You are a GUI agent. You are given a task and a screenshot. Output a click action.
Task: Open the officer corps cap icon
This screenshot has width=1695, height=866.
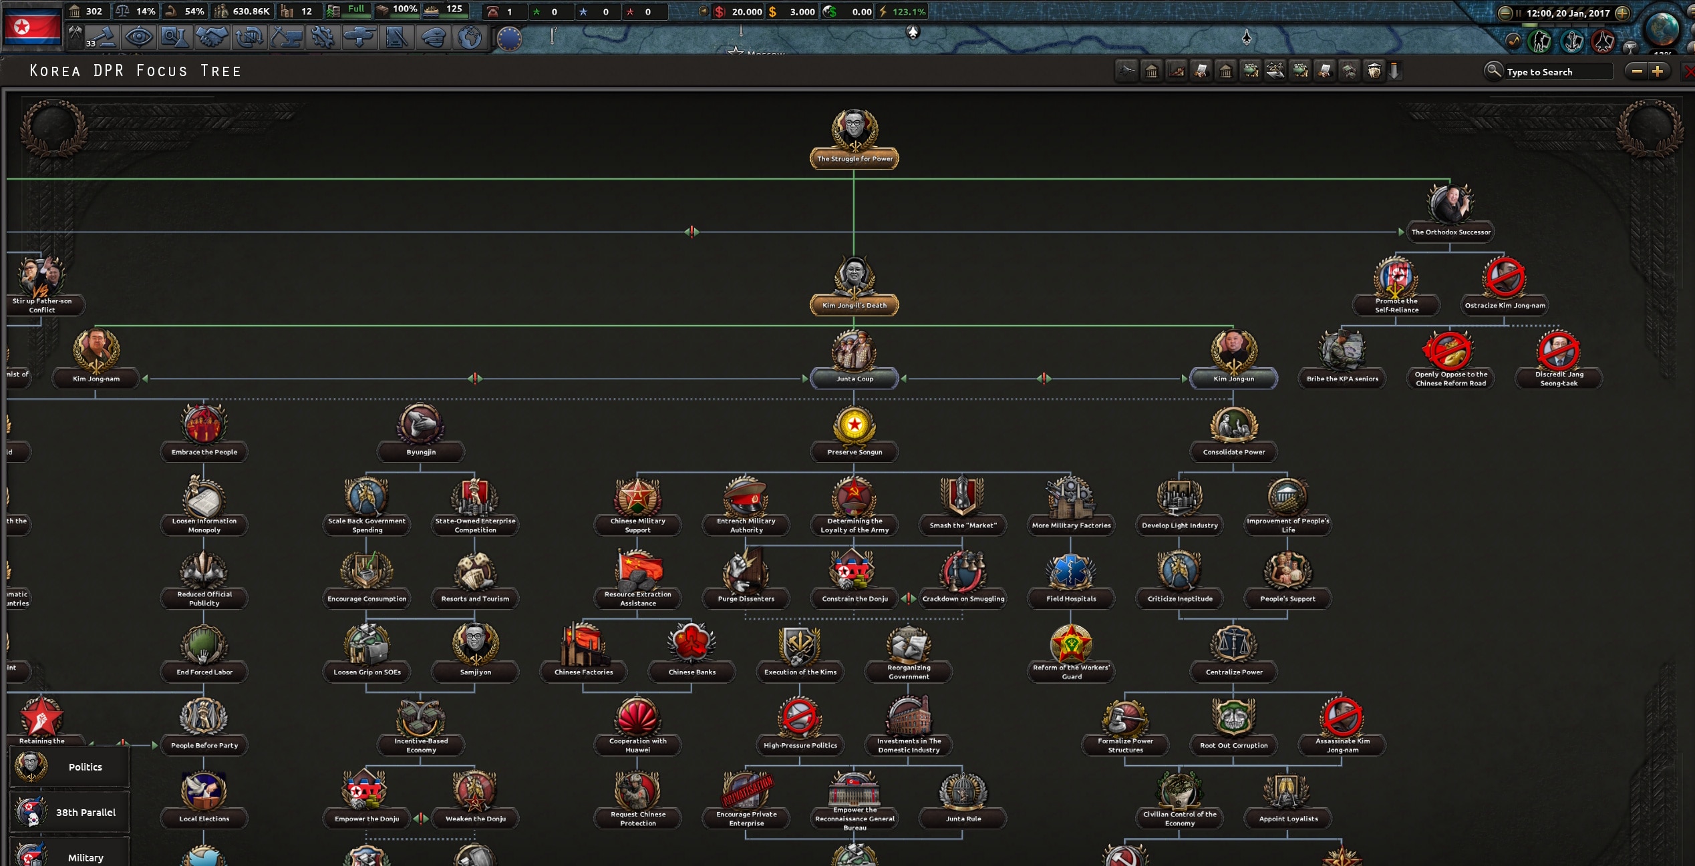pyautogui.click(x=433, y=37)
